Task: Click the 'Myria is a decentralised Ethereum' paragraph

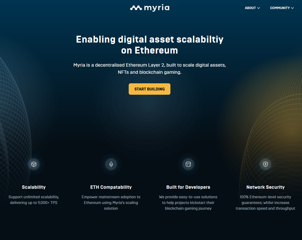Action: (x=150, y=68)
